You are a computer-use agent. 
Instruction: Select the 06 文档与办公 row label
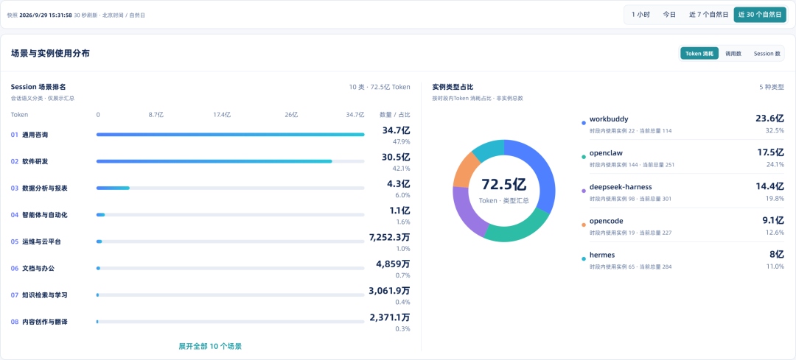point(33,268)
